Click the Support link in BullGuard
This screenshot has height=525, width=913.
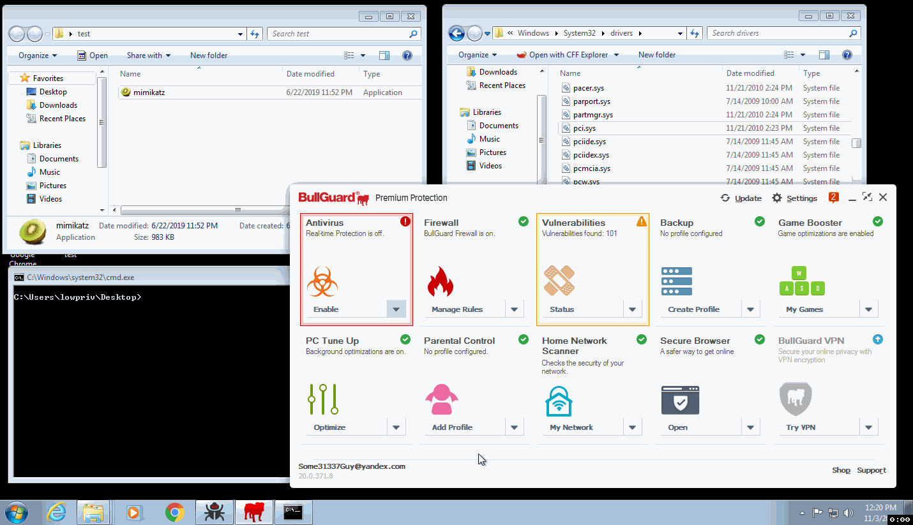point(871,470)
